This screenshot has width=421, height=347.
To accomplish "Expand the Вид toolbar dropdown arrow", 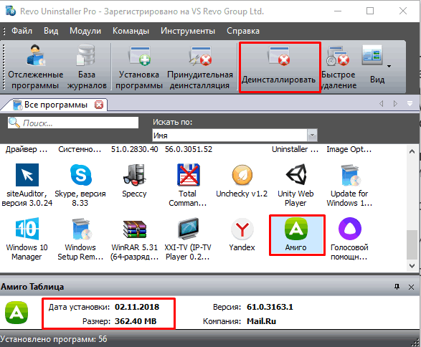I will pos(389,66).
